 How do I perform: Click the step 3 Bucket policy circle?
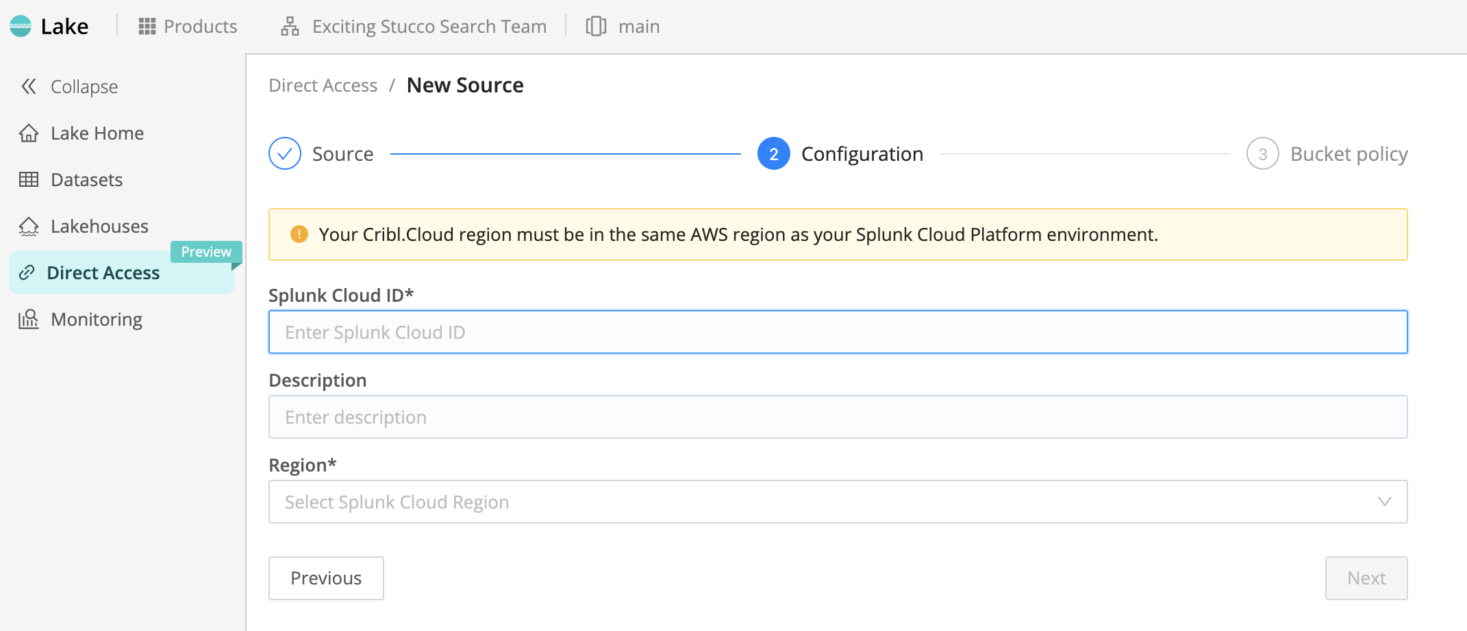[1263, 153]
